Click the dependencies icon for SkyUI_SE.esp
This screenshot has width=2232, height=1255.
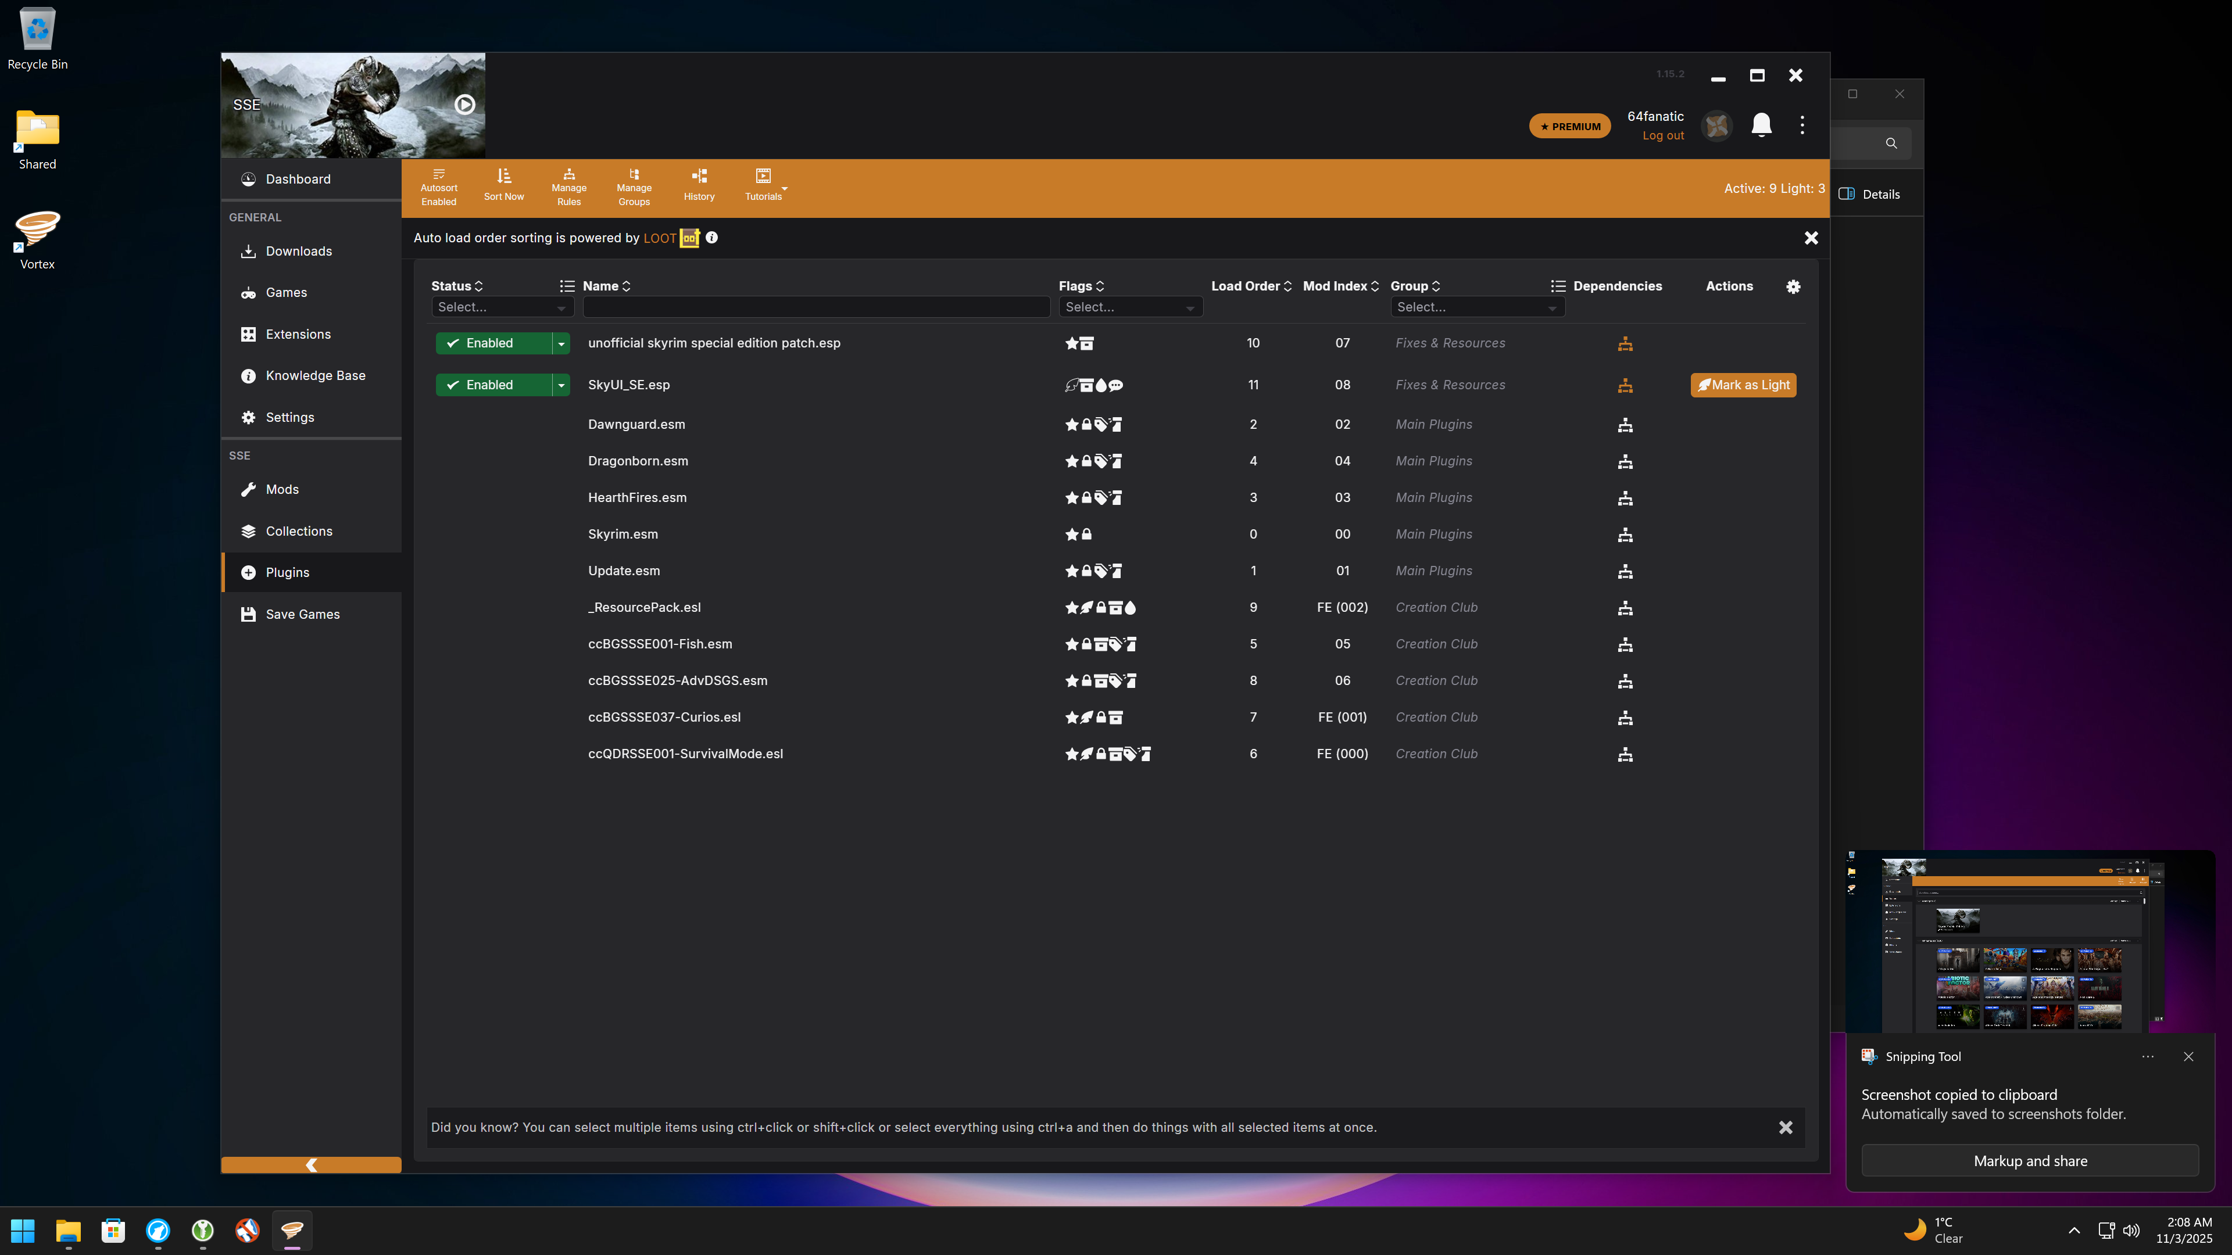[x=1625, y=385]
